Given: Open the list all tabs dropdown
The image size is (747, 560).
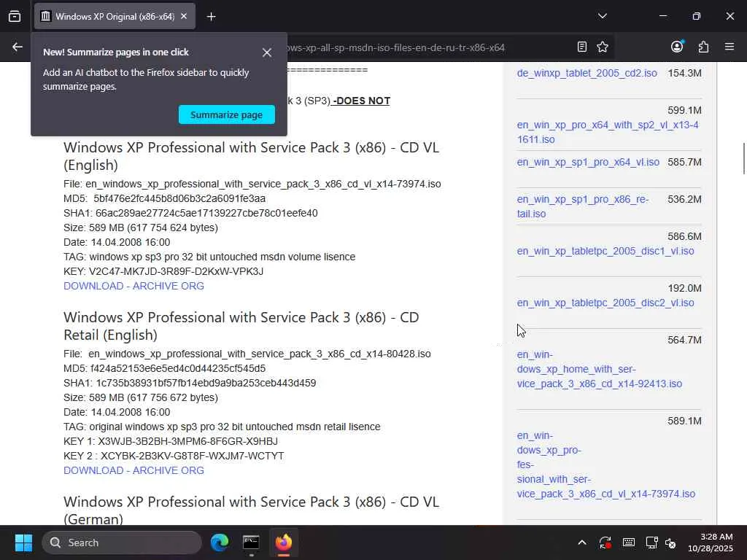Looking at the screenshot, I should [602, 16].
